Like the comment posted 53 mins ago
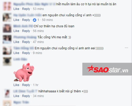 click(16, 9)
